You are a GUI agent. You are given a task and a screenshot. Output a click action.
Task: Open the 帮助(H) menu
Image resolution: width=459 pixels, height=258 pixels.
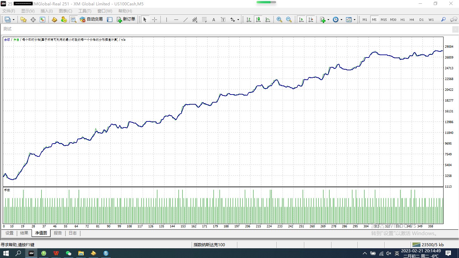125,11
